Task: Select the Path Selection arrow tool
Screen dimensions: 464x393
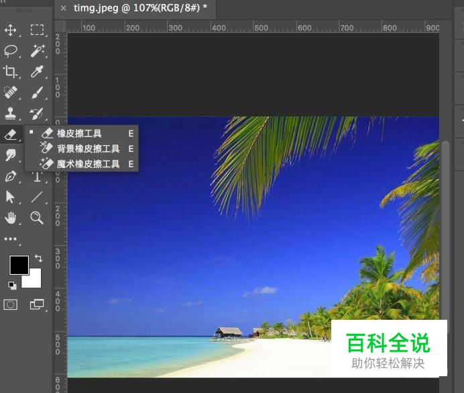Action: 10,197
